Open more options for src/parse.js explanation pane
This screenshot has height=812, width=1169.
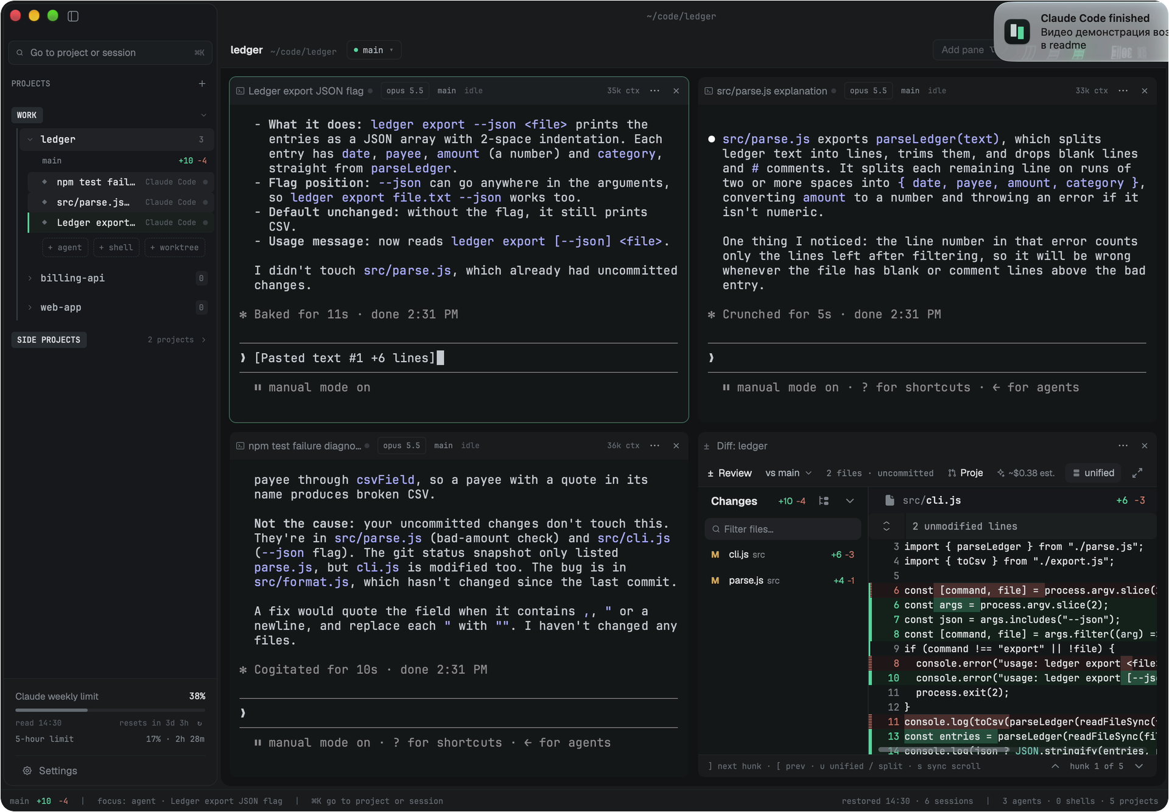tap(1123, 91)
